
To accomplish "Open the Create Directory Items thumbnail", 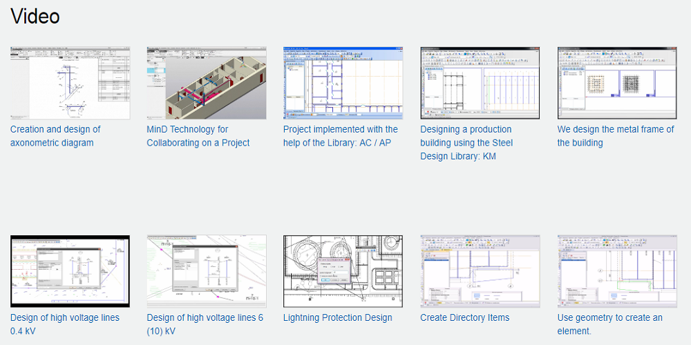I will 480,271.
